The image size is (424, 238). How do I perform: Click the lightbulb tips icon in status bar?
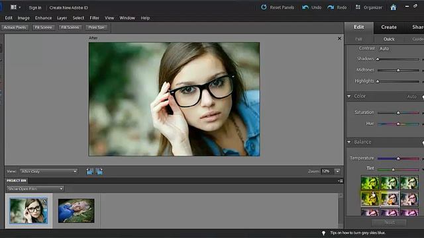click(323, 233)
